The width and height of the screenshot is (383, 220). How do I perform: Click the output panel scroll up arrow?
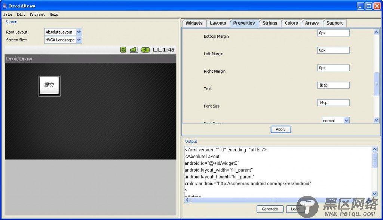pos(374,150)
